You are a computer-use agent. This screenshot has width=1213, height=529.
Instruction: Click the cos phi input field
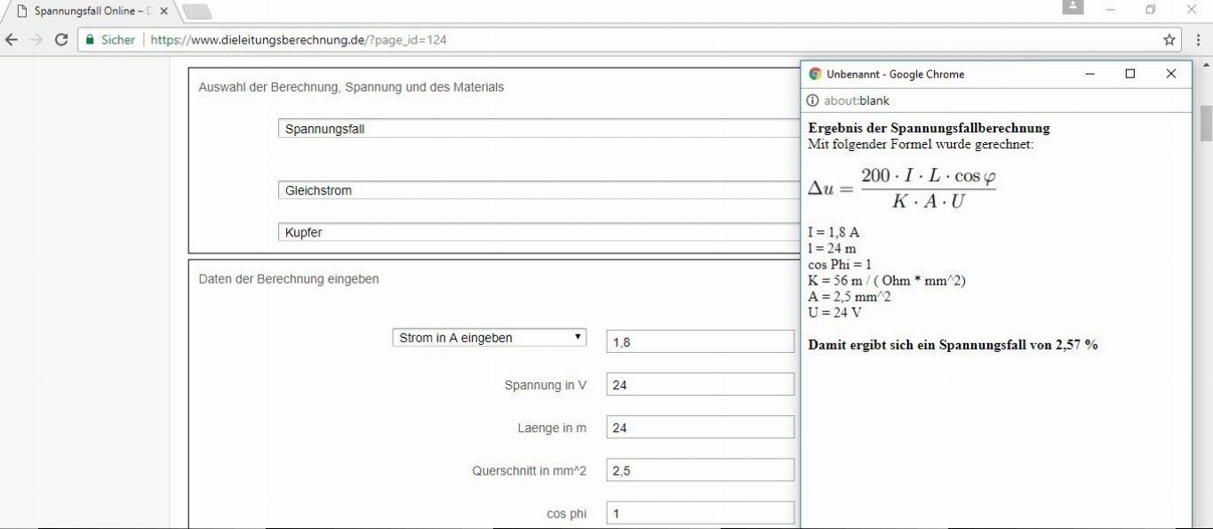(x=700, y=513)
